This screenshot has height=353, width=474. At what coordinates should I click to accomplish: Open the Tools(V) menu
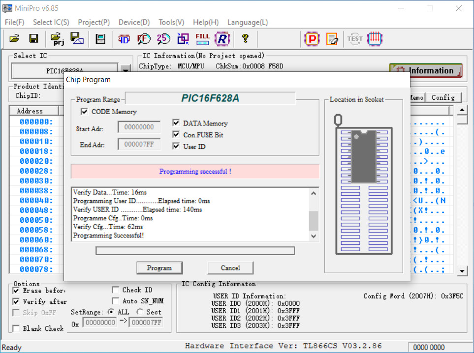tap(171, 22)
